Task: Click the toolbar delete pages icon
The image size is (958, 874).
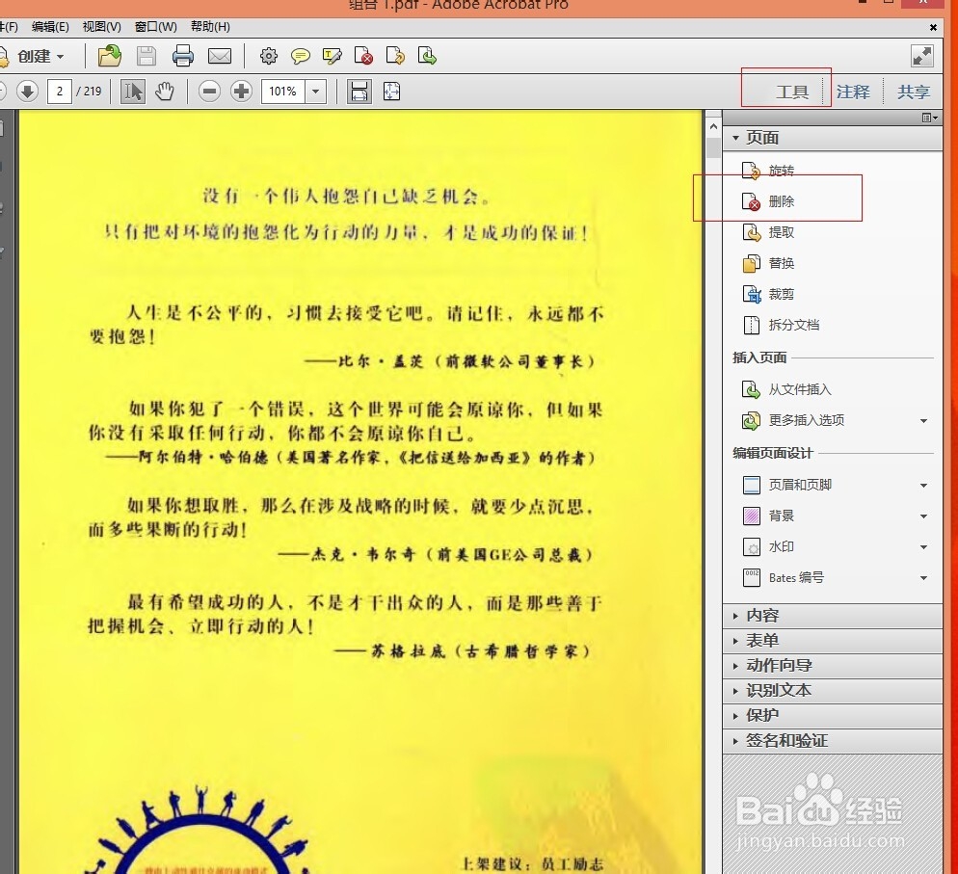Action: coord(363,56)
